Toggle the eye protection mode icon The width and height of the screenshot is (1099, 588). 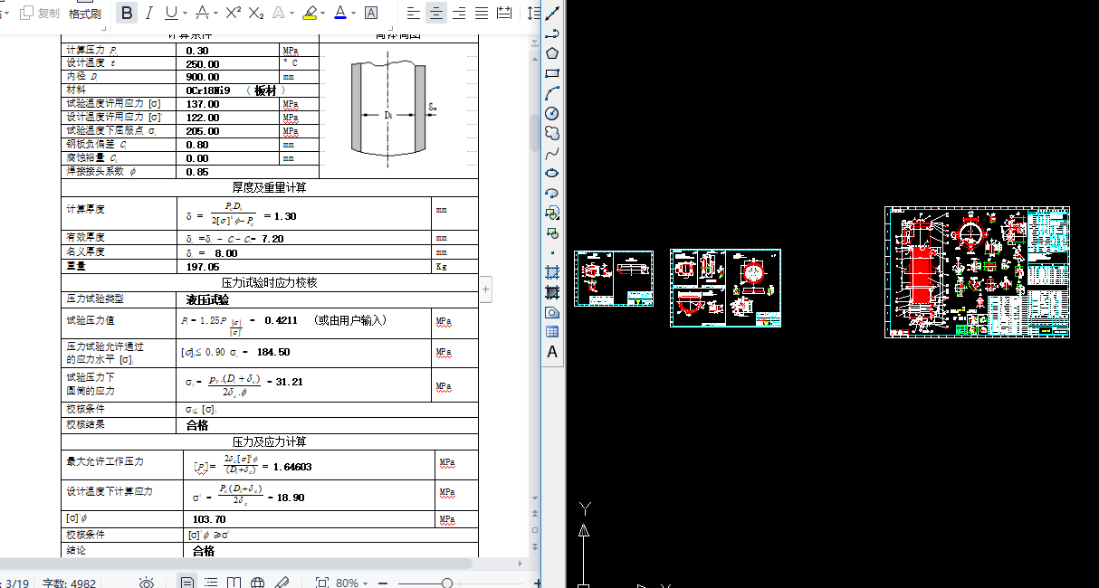(x=147, y=583)
